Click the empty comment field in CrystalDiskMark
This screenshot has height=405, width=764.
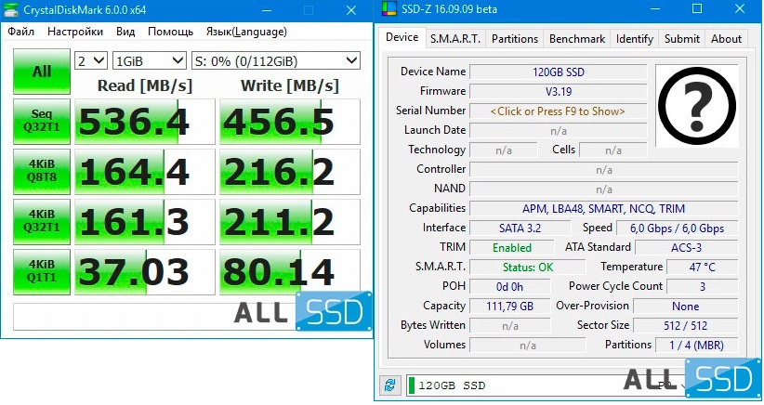click(x=154, y=317)
